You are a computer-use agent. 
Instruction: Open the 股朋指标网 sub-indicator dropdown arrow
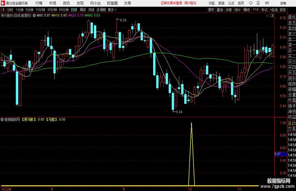[2, 119]
